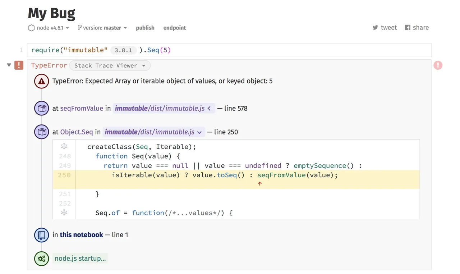Click the faded pink exclamation icon at right
This screenshot has height=274, width=460.
click(x=438, y=65)
